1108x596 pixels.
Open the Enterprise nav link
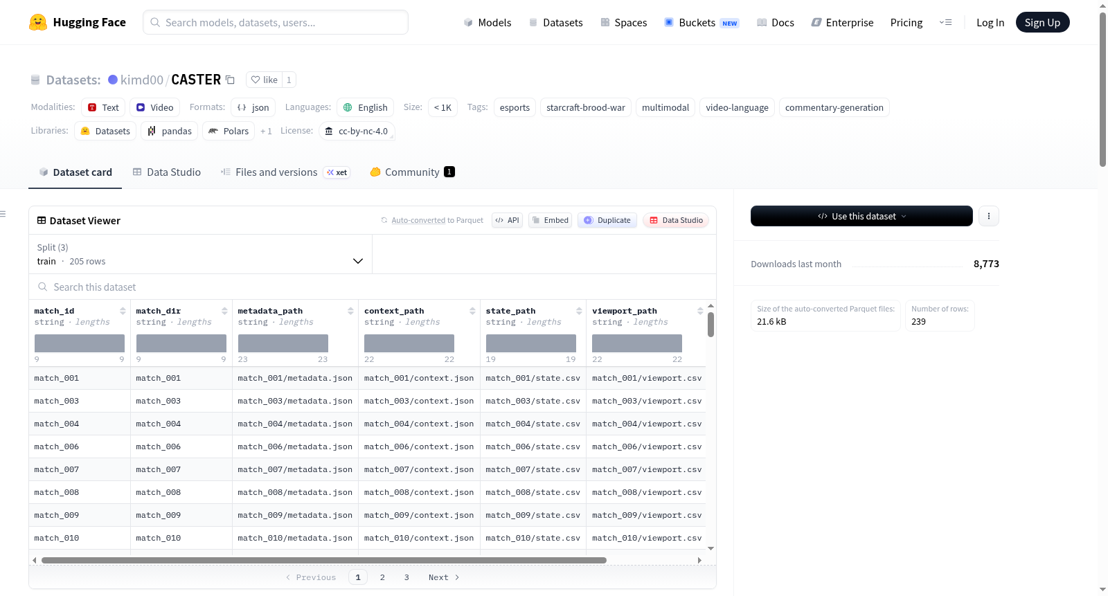point(842,22)
